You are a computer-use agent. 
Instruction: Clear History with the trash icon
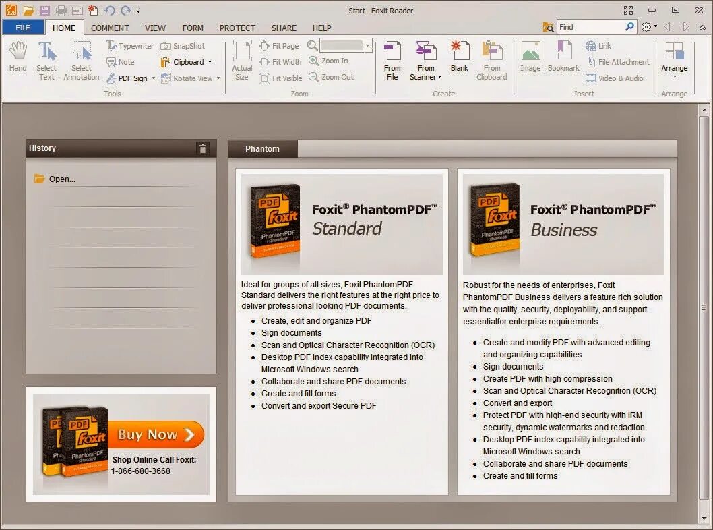(x=203, y=148)
